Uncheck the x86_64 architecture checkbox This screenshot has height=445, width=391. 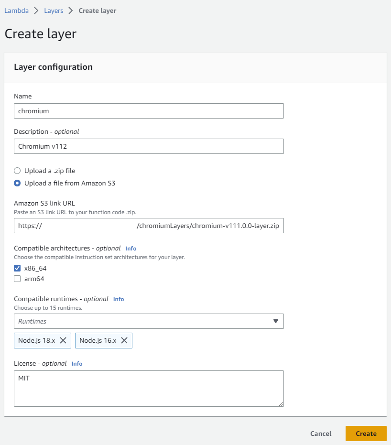(x=17, y=268)
